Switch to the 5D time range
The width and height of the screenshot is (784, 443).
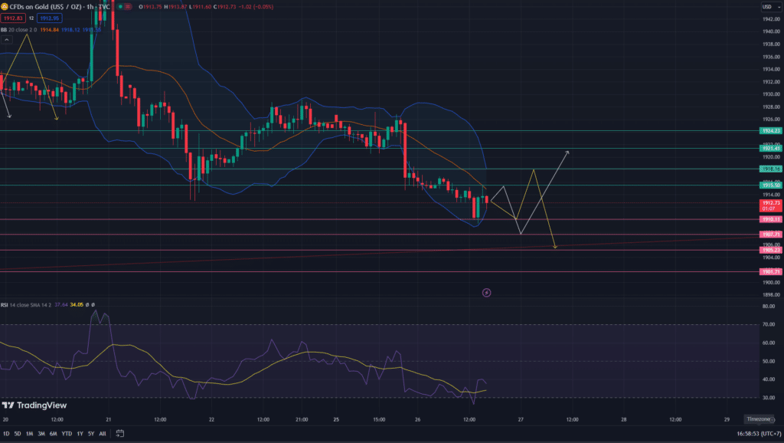[18, 434]
